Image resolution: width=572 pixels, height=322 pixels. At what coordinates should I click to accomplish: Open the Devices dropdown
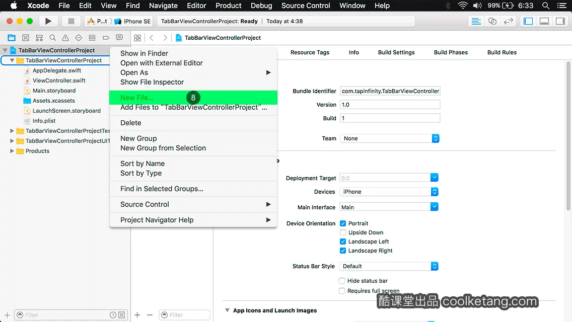tap(389, 192)
